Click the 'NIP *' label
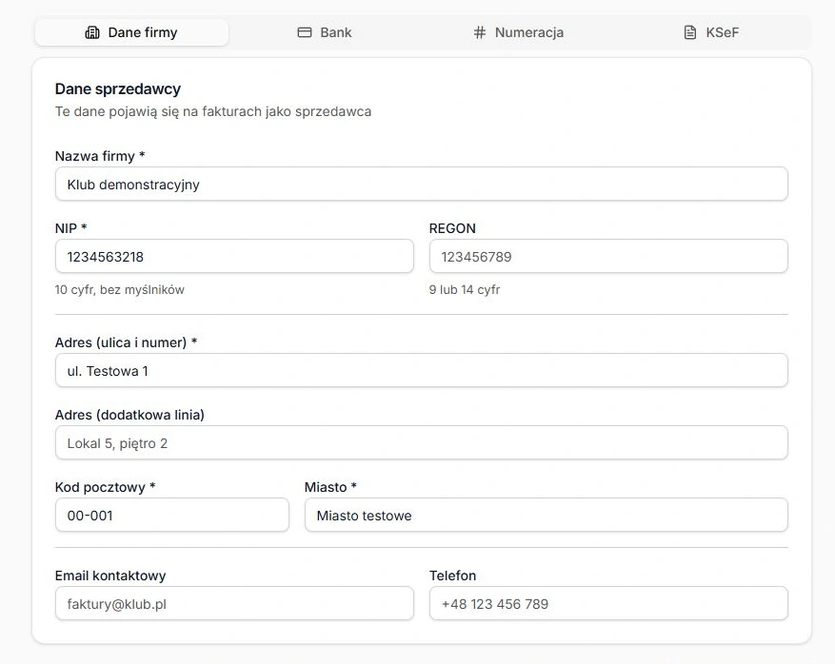Screen dimensions: 835x664 click(70, 228)
